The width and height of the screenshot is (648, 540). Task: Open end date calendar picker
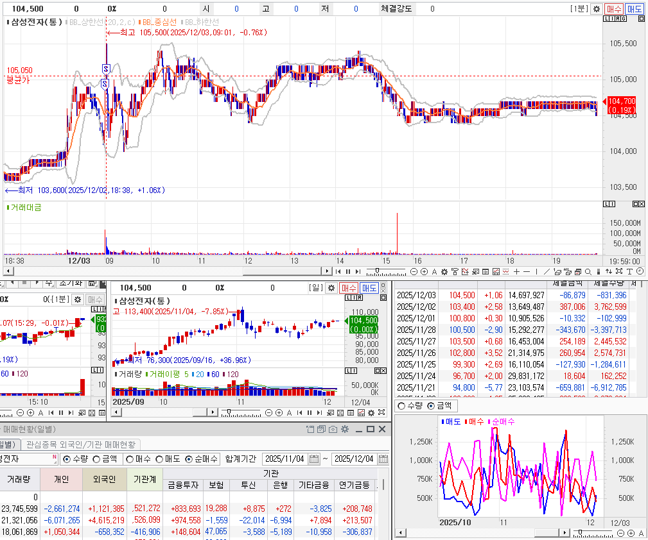383,459
